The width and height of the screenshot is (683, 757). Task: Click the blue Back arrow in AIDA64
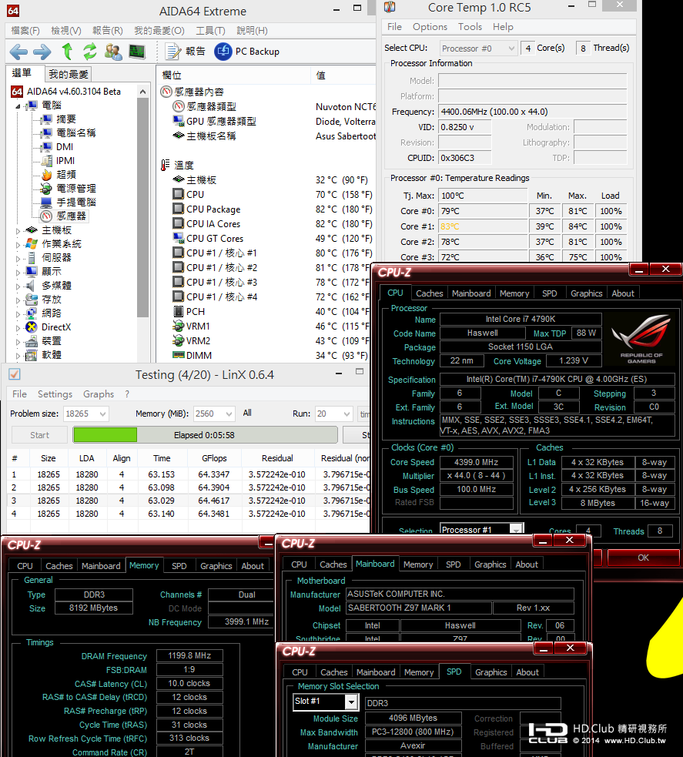(18, 52)
